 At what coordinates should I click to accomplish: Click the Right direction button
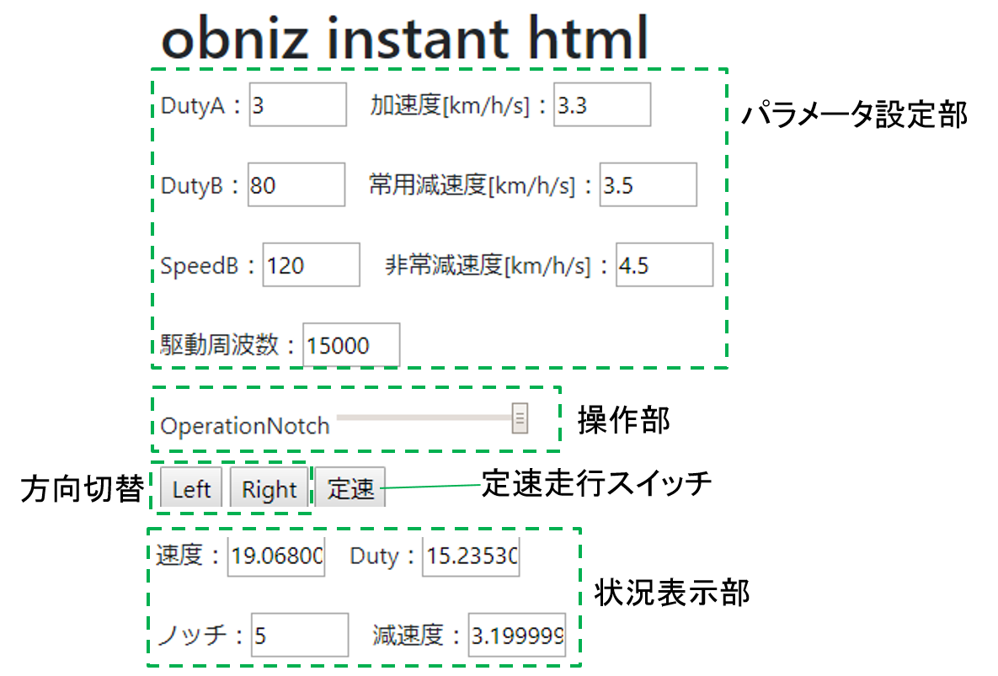pos(269,487)
